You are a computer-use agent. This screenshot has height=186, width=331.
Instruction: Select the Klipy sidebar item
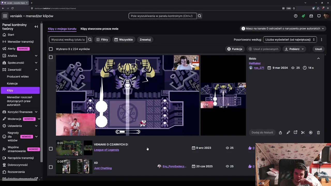point(20,90)
